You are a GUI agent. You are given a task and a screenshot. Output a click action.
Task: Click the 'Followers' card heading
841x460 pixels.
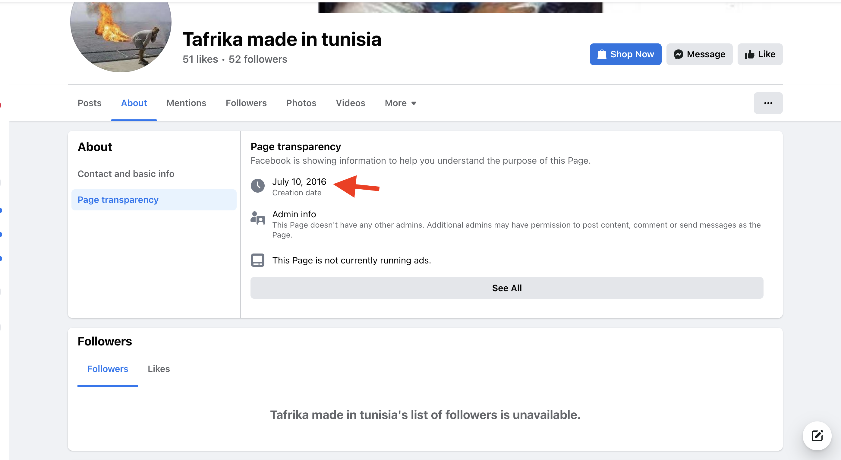tap(105, 342)
